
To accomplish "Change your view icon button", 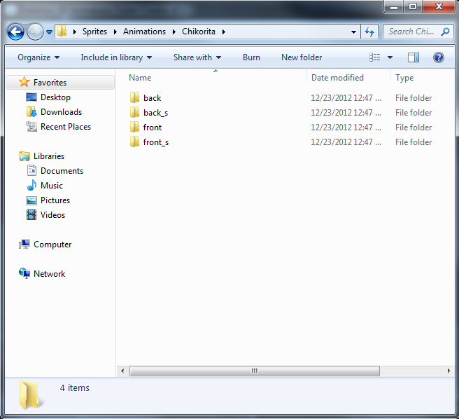I will (x=375, y=57).
